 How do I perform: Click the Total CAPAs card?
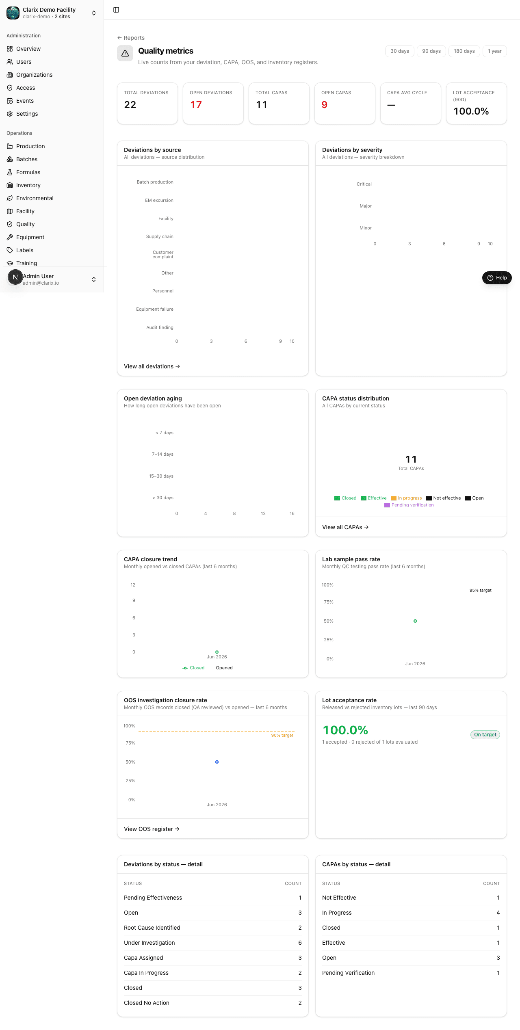pyautogui.click(x=279, y=104)
